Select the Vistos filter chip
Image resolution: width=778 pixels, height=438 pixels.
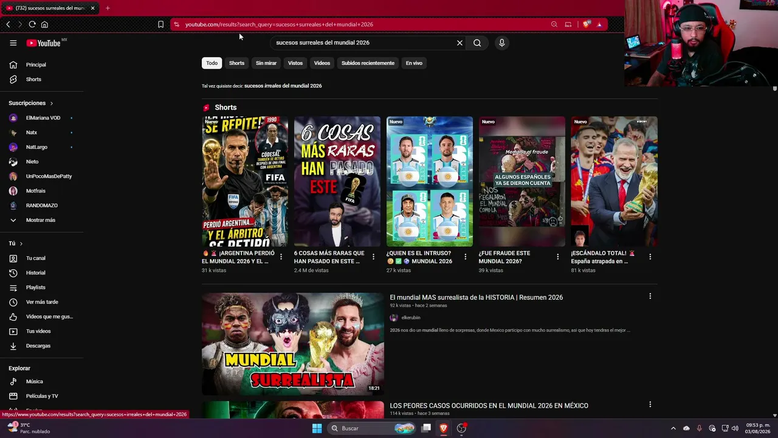pyautogui.click(x=295, y=63)
